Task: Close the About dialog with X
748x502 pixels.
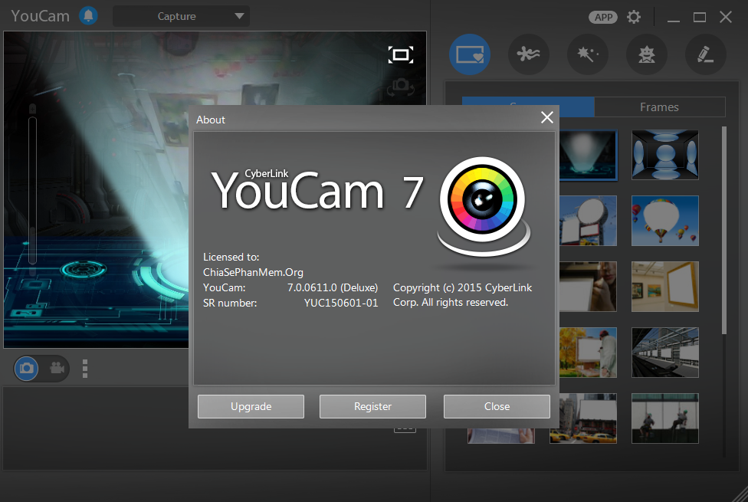Action: [546, 117]
